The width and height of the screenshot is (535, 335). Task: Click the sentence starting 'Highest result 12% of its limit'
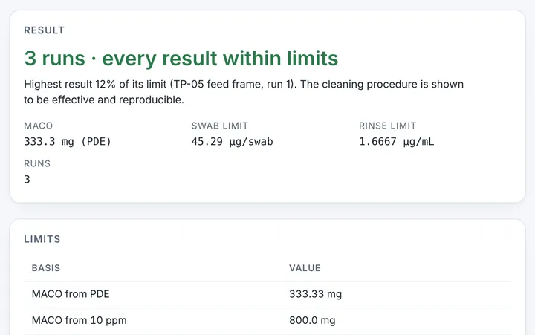[x=244, y=92]
